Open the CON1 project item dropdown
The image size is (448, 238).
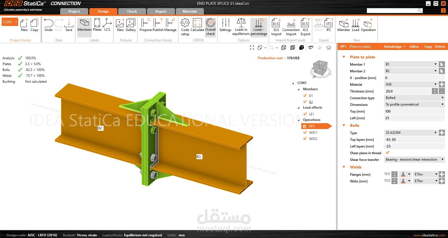10,22
